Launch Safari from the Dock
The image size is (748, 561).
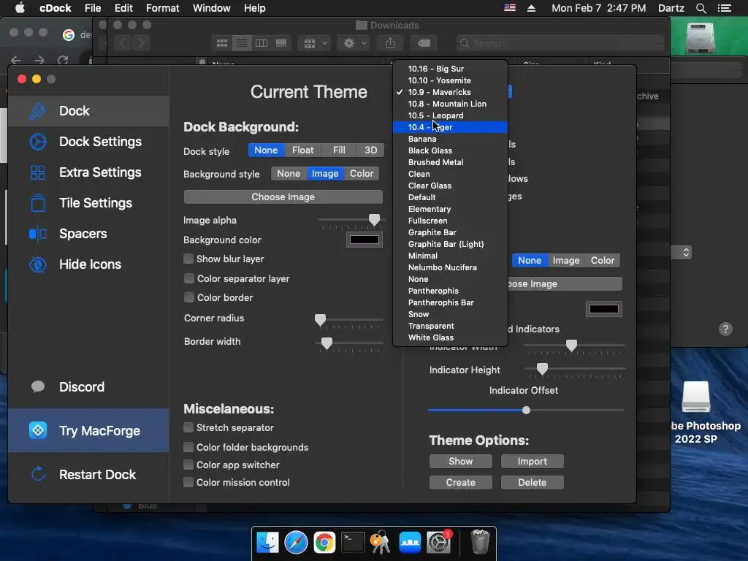[297, 543]
